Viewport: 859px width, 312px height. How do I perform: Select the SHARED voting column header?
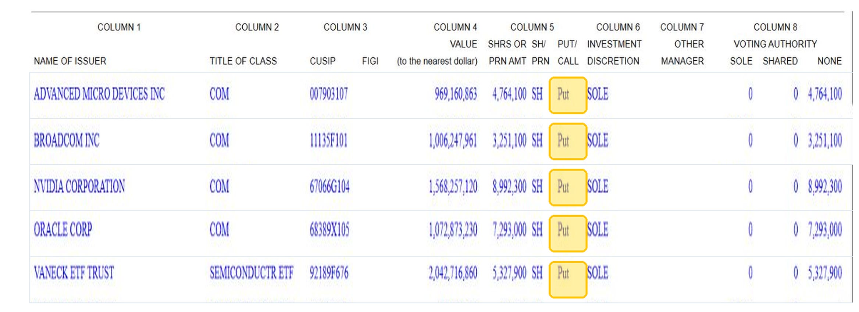pos(780,61)
